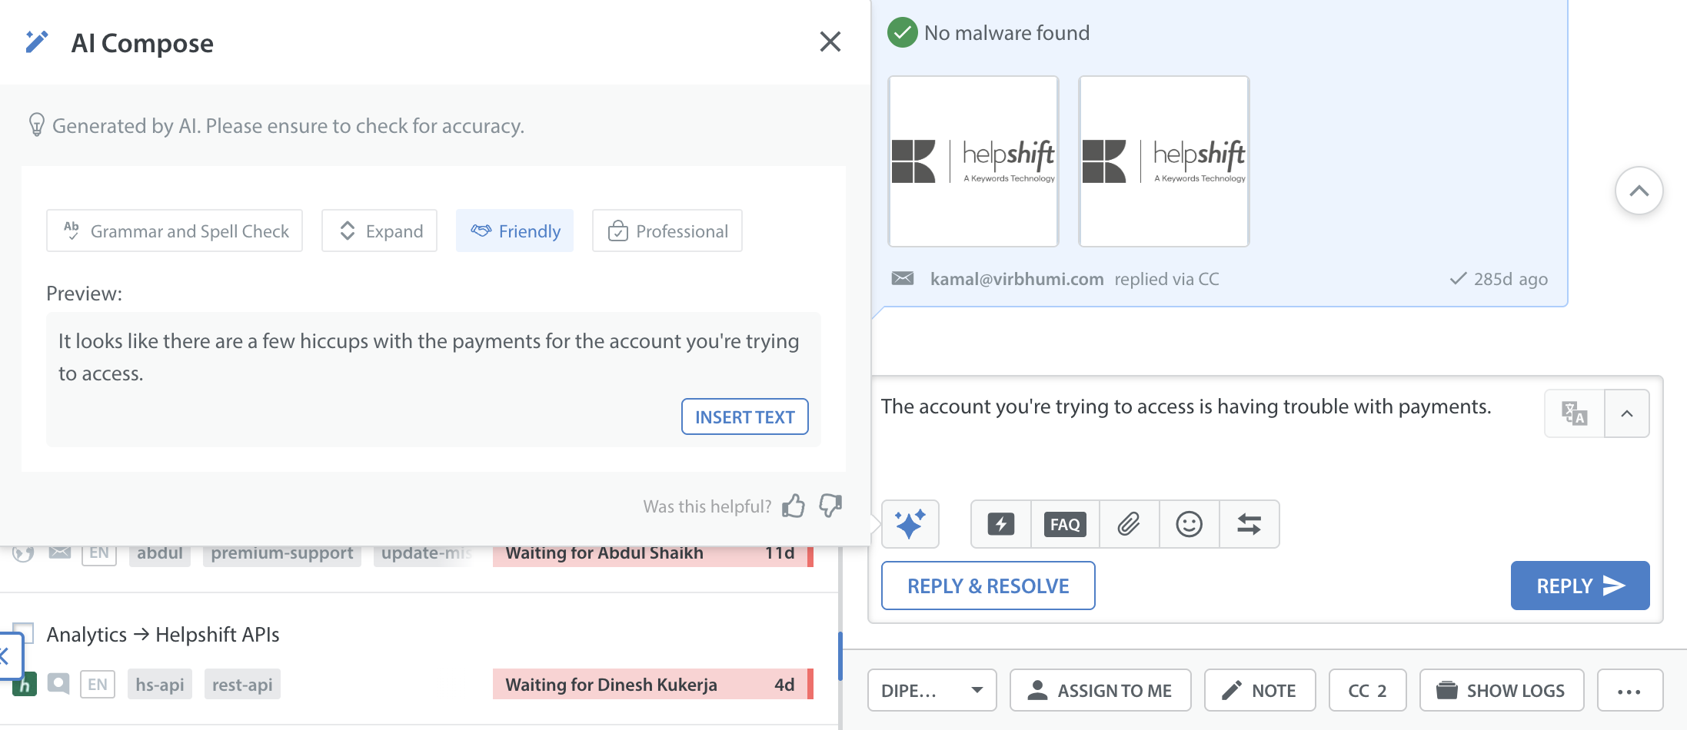Open the FAQ insert tool
This screenshot has width=1687, height=730.
pyautogui.click(x=1065, y=524)
